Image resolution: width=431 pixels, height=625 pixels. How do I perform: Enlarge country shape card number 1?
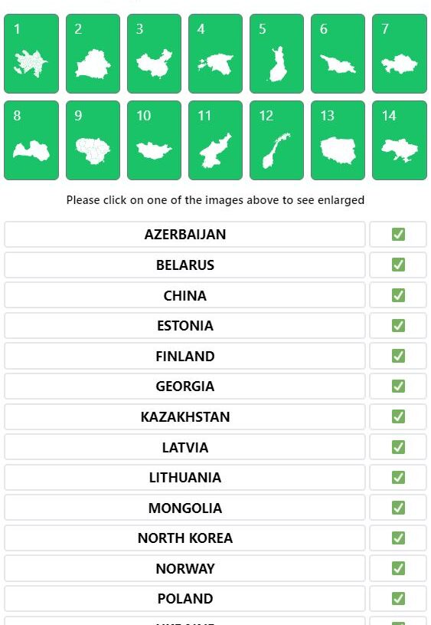point(31,54)
